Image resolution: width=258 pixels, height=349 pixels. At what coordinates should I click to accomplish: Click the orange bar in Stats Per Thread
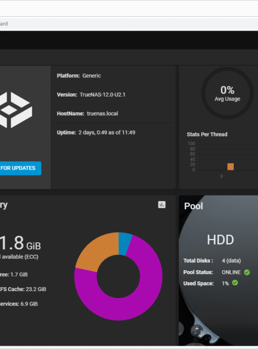point(231,166)
